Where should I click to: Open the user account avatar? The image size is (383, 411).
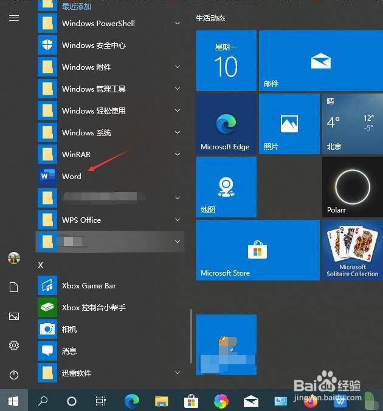pos(14,258)
